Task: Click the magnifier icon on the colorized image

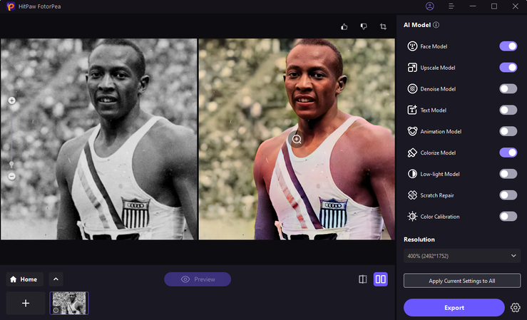Action: (x=297, y=139)
